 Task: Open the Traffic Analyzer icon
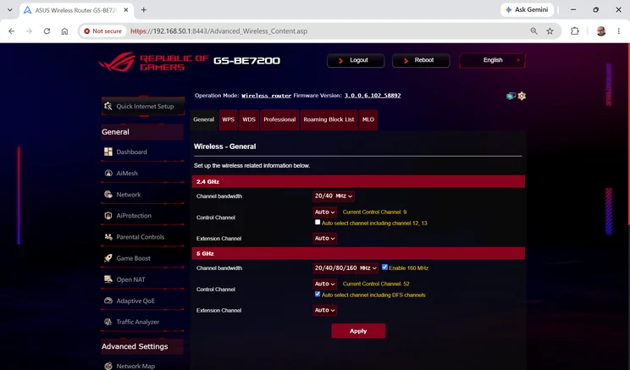coord(108,322)
